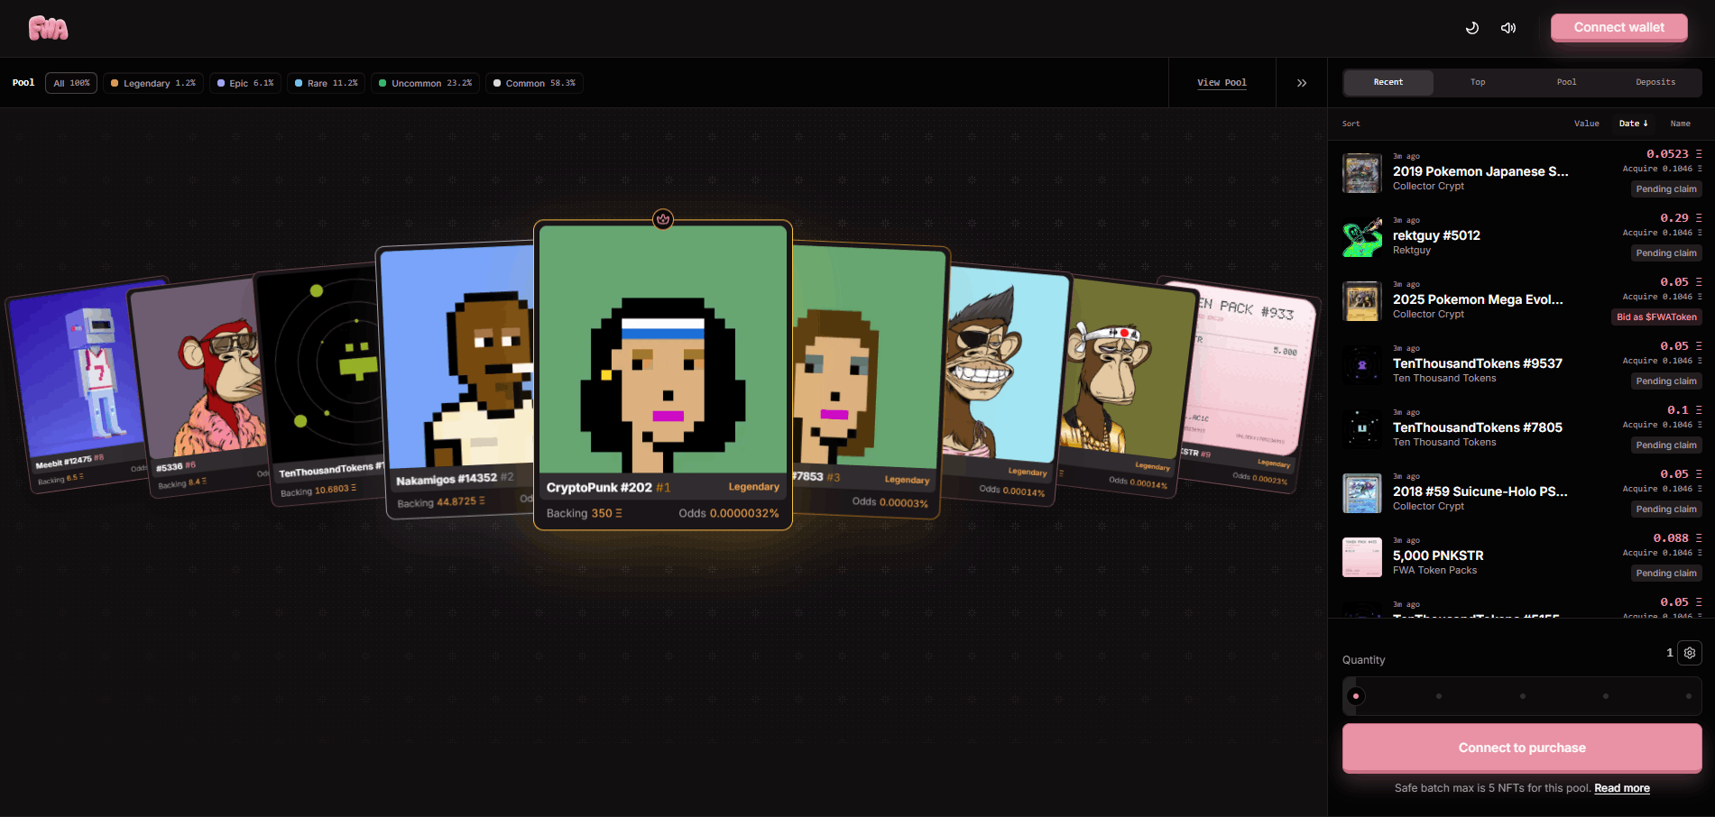Click Pending claim for 2019 Pokemon Japanese
This screenshot has width=1715, height=817.
1666,189
